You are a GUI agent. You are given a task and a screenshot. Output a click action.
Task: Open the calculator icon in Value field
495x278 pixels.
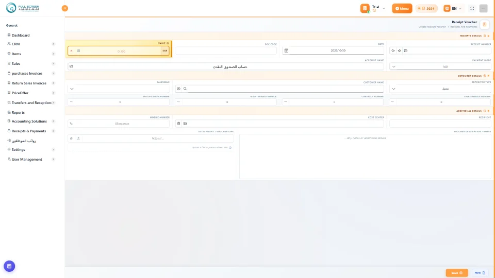(78, 51)
